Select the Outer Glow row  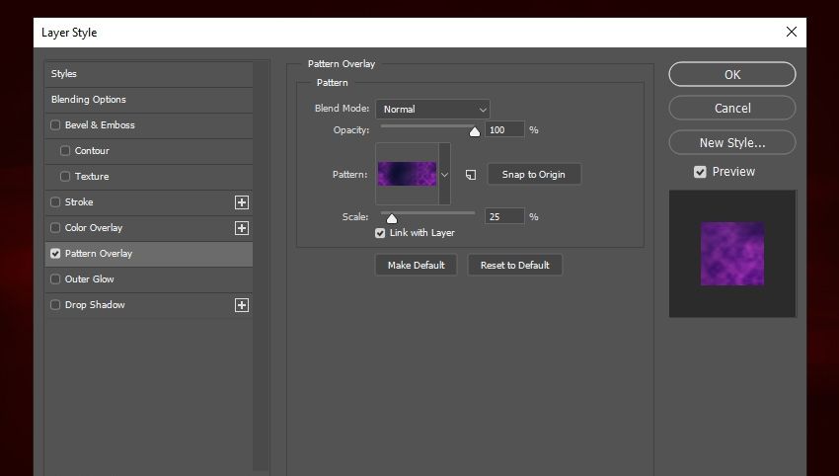[149, 279]
